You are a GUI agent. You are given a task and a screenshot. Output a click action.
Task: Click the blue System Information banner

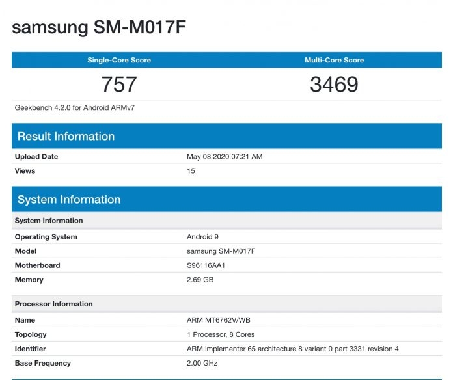226,199
